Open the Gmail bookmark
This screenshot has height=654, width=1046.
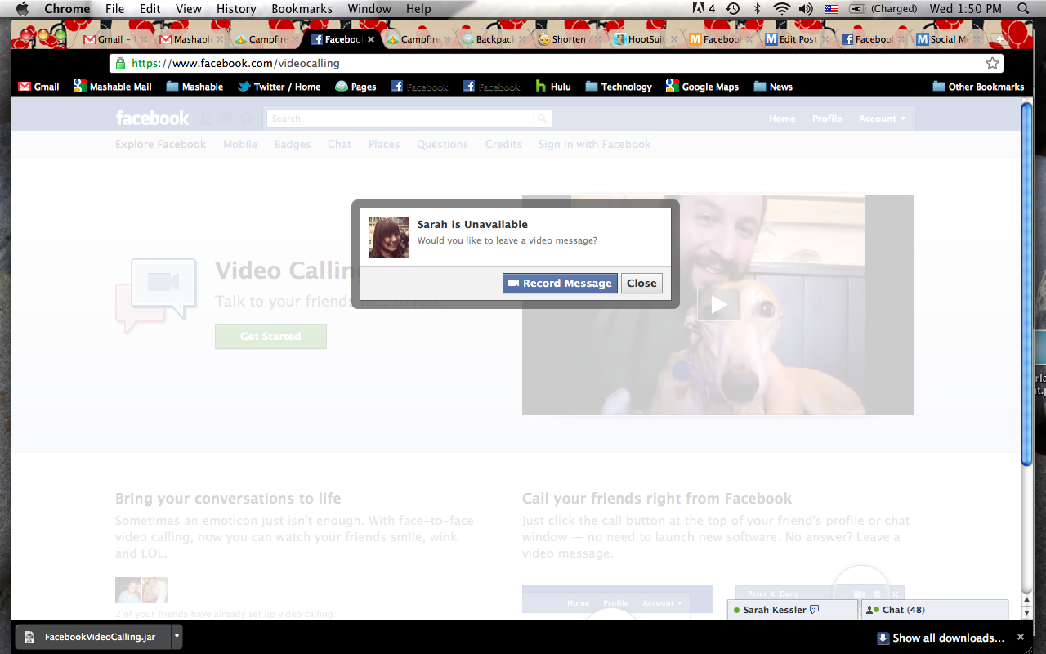click(38, 87)
